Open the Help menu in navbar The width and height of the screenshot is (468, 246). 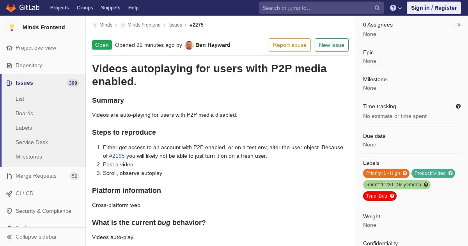click(x=133, y=8)
